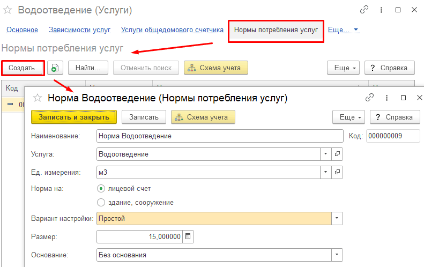Select лицевой счет radio option
The image size is (424, 267).
point(101,189)
